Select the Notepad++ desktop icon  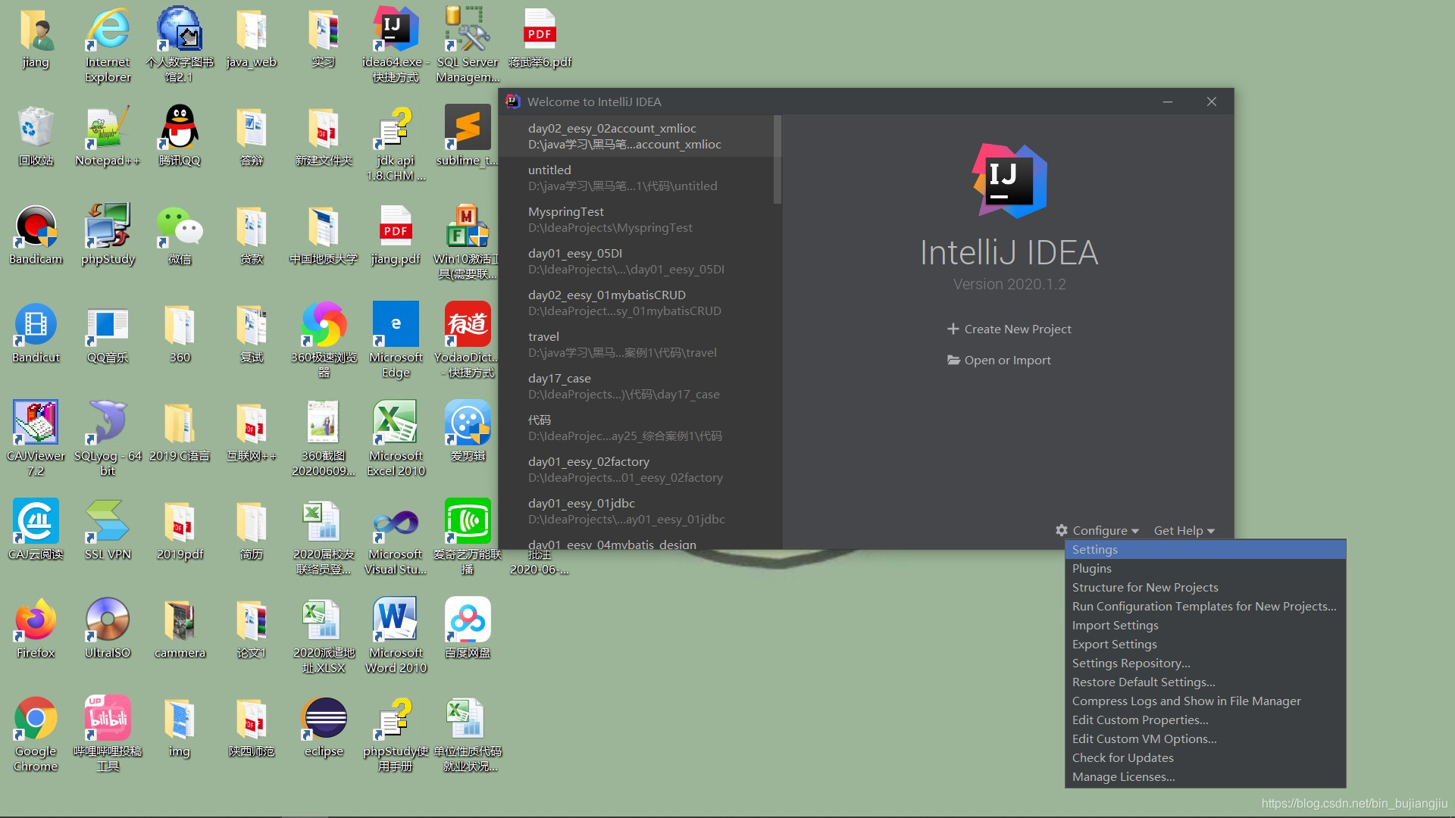108,136
